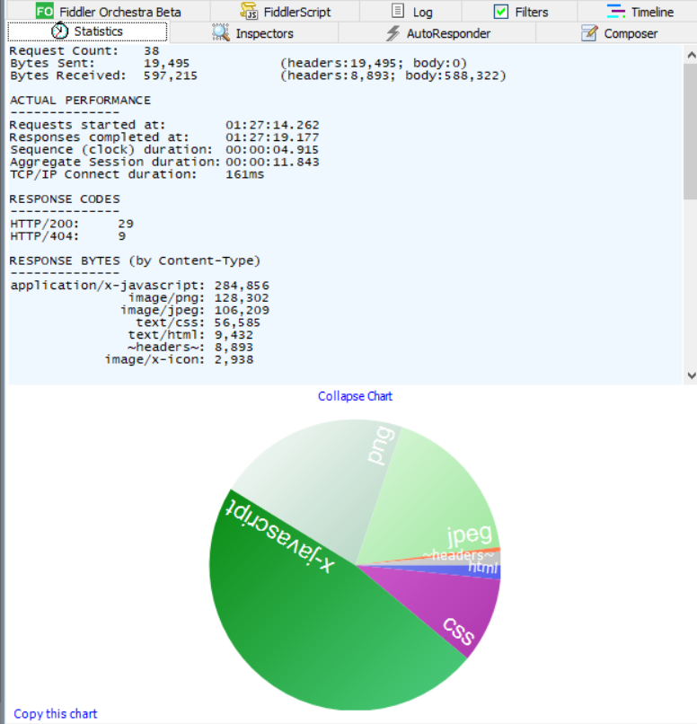Toggle the Filters tab checkbox

pos(501,12)
